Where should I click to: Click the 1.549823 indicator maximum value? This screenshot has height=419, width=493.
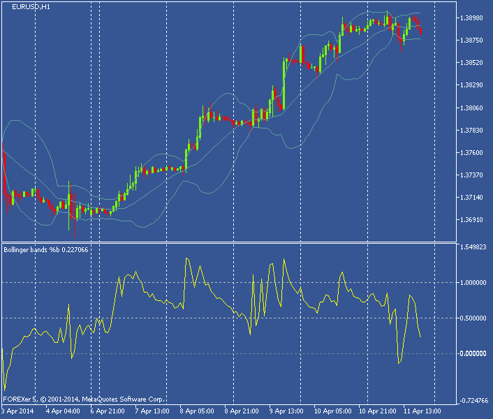[474, 248]
